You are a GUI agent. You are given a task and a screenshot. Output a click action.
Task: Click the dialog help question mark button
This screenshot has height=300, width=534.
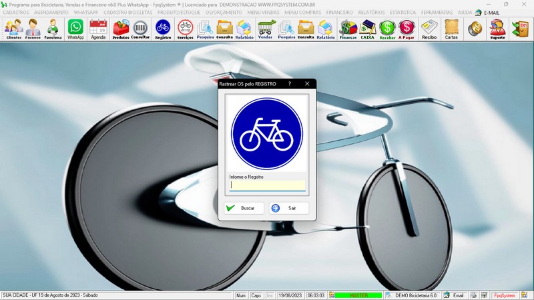(290, 84)
